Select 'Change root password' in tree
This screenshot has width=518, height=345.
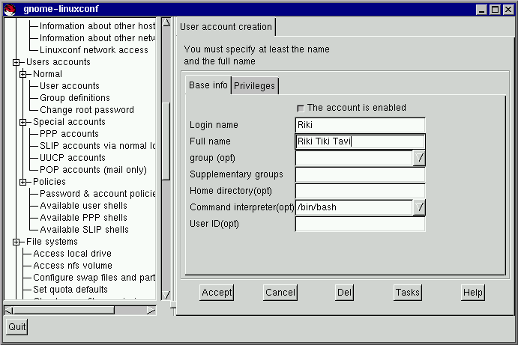[x=87, y=110]
